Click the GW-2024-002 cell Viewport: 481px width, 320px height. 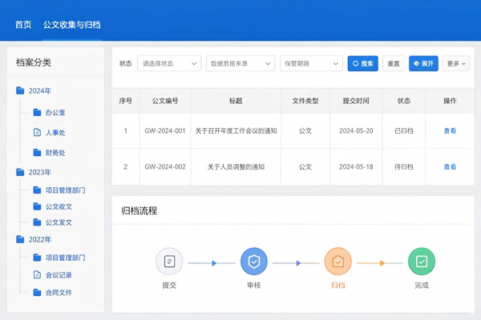[x=165, y=167]
